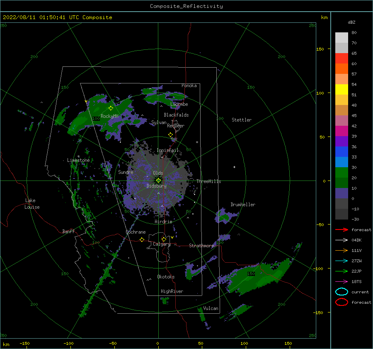Click the Sylvan label
The height and width of the screenshot is (349, 373).
tap(159, 122)
